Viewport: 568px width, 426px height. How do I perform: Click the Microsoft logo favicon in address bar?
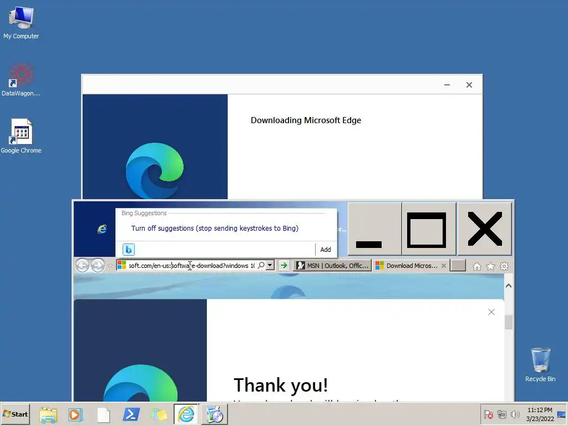pyautogui.click(x=122, y=266)
